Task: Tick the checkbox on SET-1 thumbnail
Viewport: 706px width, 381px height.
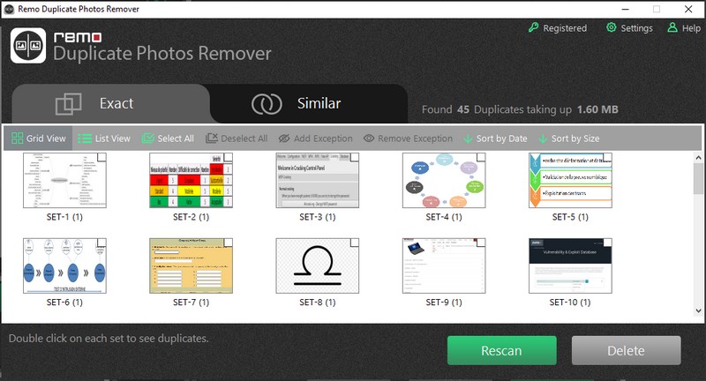Action: (x=101, y=157)
